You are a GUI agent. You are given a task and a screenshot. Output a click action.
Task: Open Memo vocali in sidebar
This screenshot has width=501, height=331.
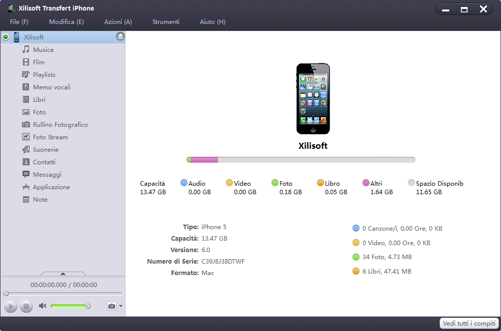(26, 87)
